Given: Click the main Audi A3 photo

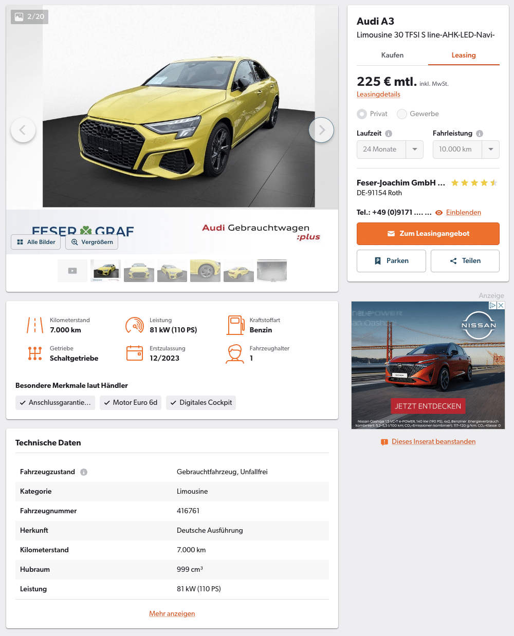Looking at the screenshot, I should click(x=178, y=106).
